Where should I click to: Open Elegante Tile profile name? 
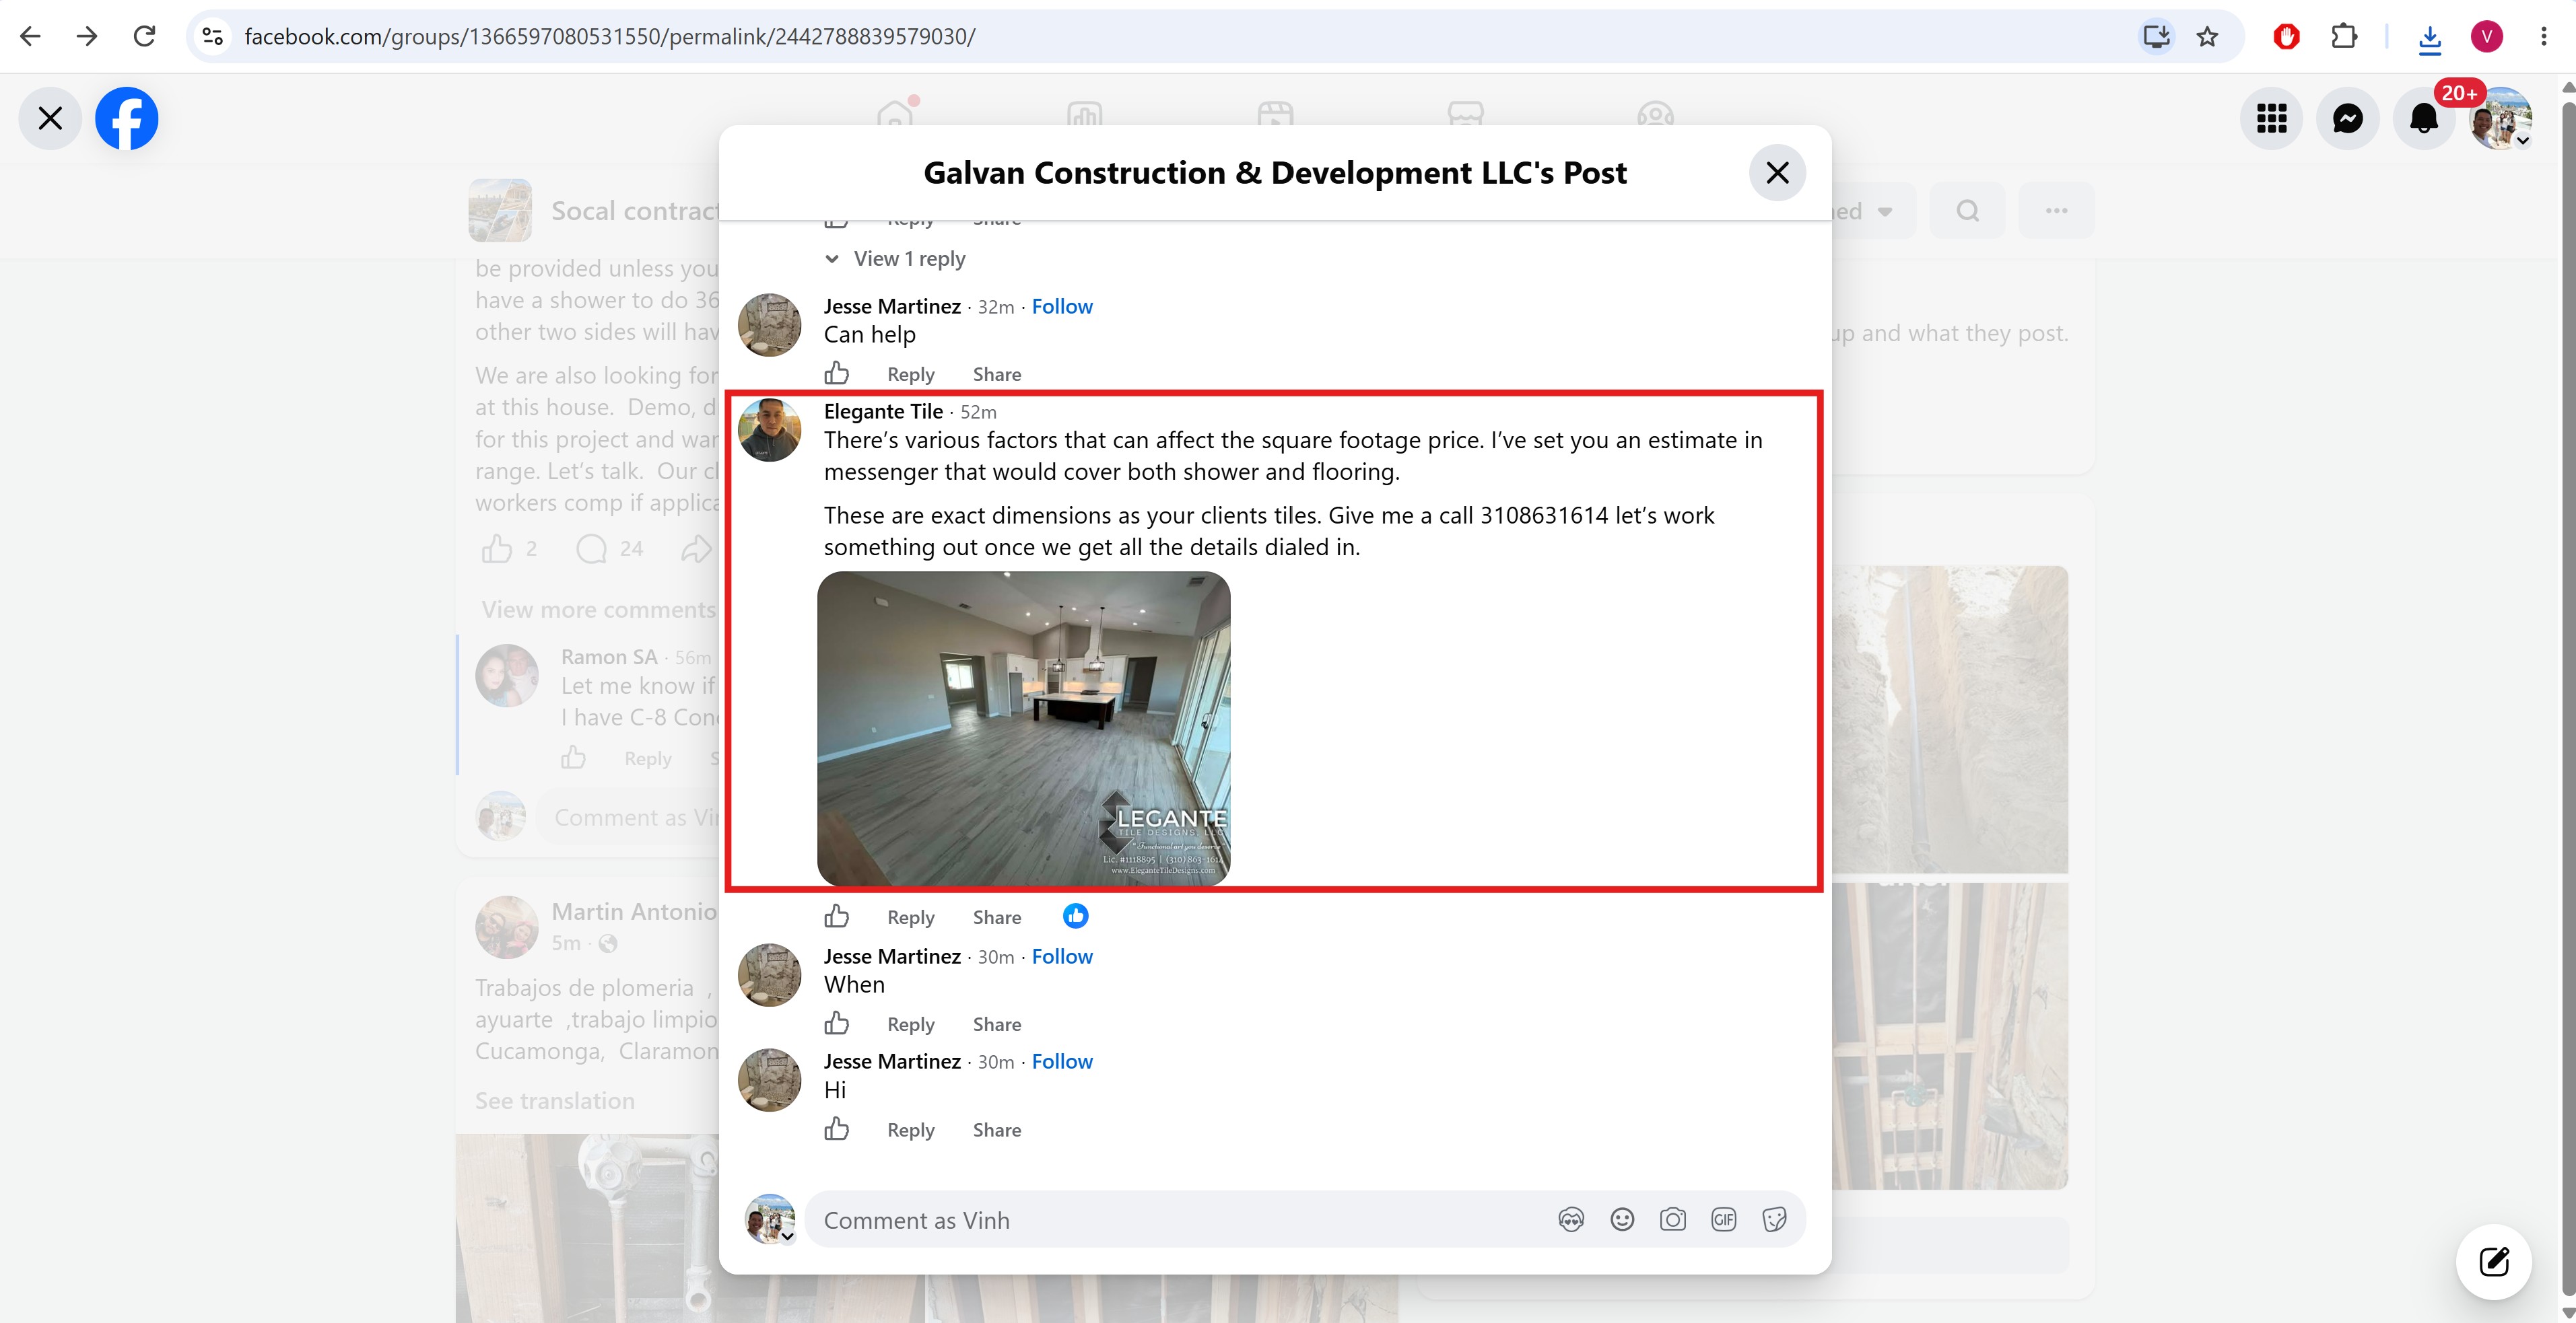[883, 412]
